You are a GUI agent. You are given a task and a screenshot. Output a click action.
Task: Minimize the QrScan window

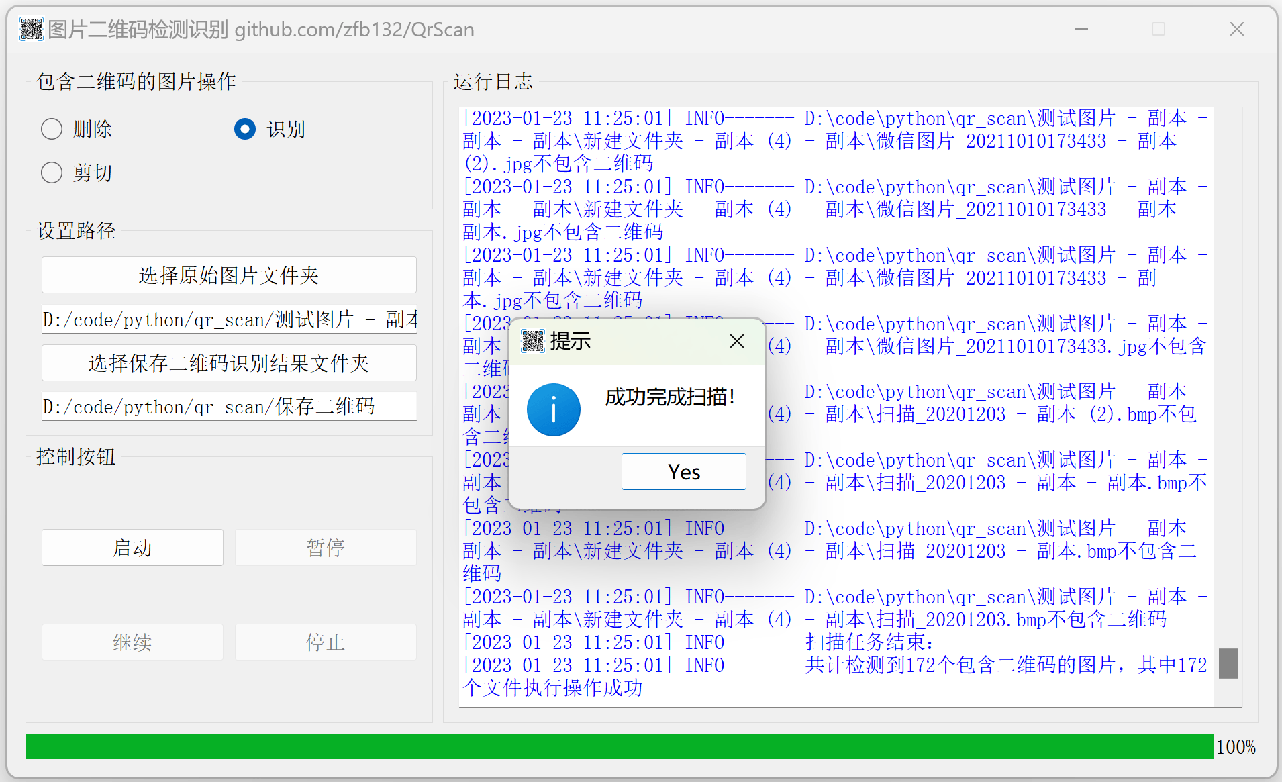click(1081, 30)
